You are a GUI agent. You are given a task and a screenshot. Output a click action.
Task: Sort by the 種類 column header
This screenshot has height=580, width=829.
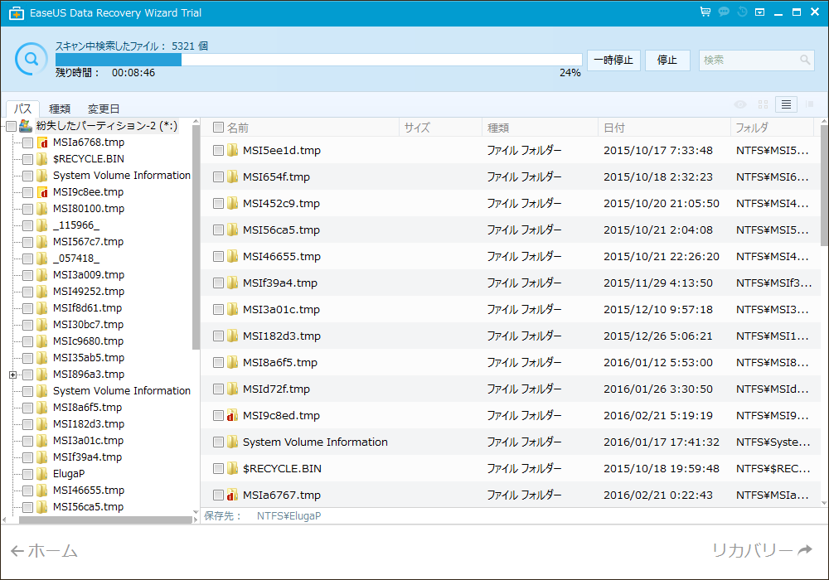540,128
